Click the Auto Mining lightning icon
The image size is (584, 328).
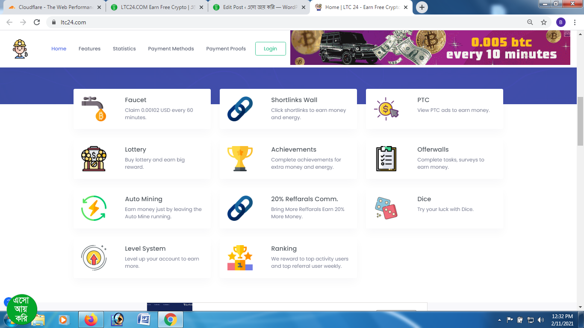[x=94, y=208]
